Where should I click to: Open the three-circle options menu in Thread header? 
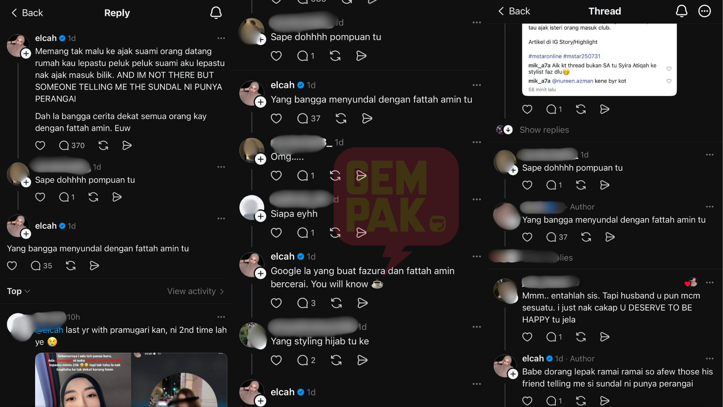pos(705,11)
